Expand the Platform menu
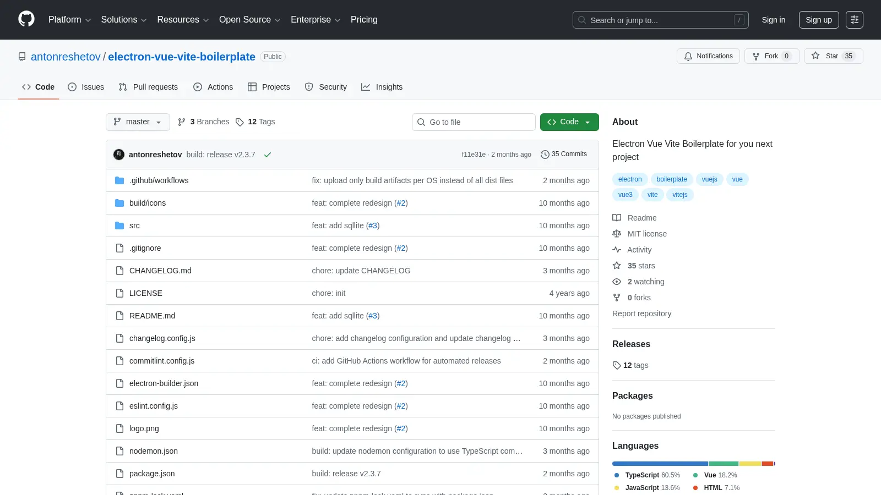 [x=69, y=20]
